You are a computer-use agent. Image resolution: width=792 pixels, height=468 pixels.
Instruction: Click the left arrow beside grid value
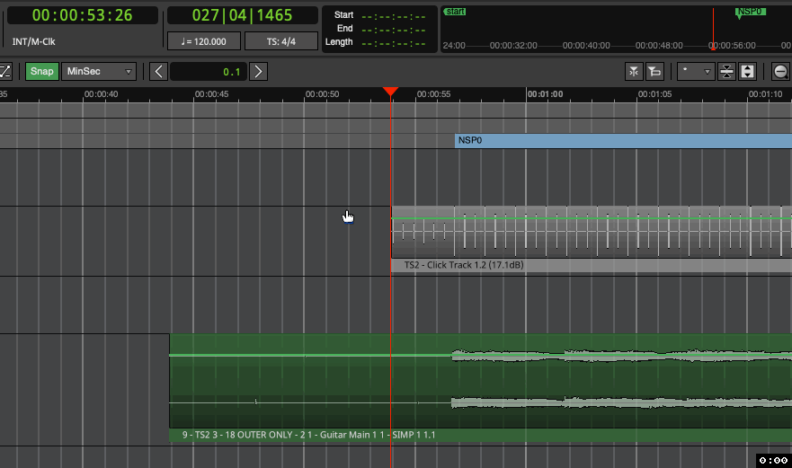pyautogui.click(x=158, y=72)
